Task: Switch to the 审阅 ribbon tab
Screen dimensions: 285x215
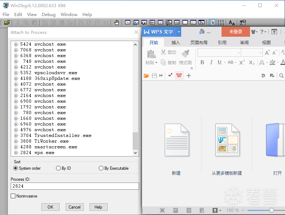Action: point(244,43)
